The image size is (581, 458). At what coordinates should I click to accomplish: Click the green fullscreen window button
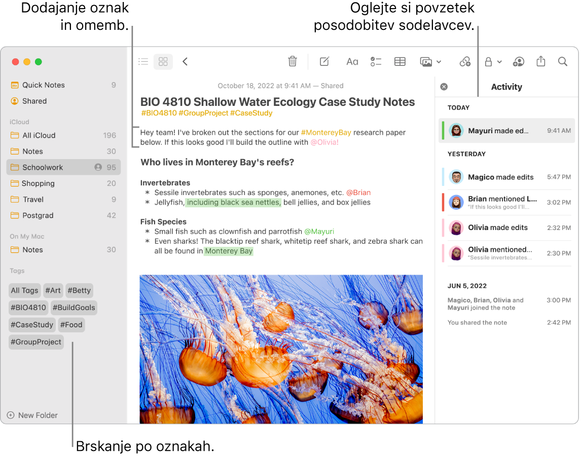[x=39, y=62]
